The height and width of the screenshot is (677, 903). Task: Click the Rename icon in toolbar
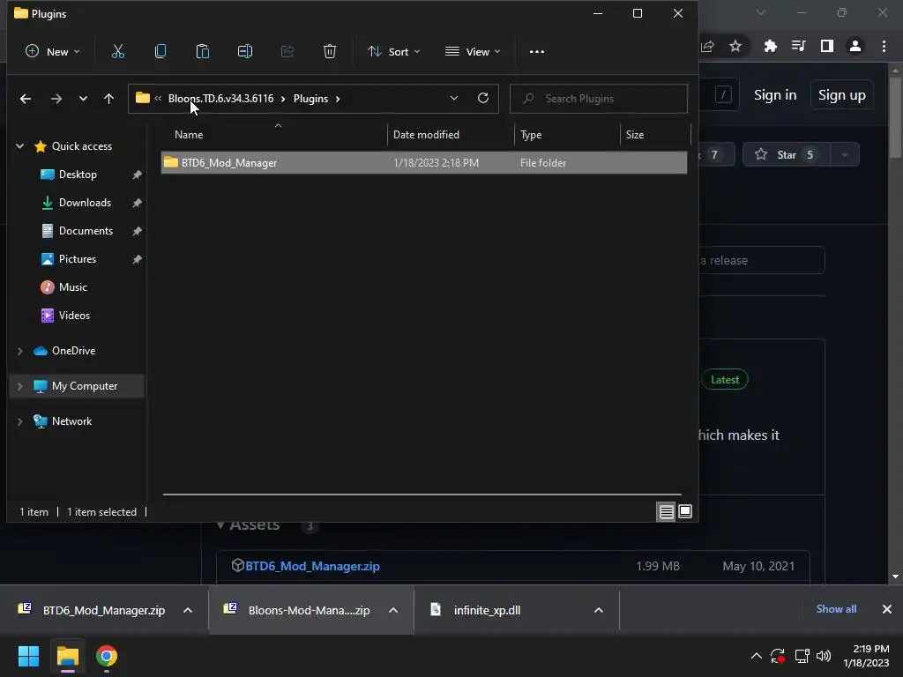coord(245,52)
